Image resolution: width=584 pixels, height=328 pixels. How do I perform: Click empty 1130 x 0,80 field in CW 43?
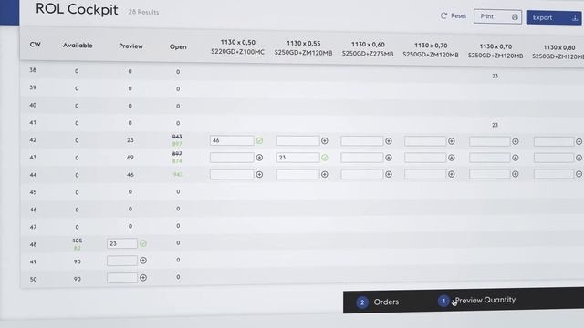point(554,158)
